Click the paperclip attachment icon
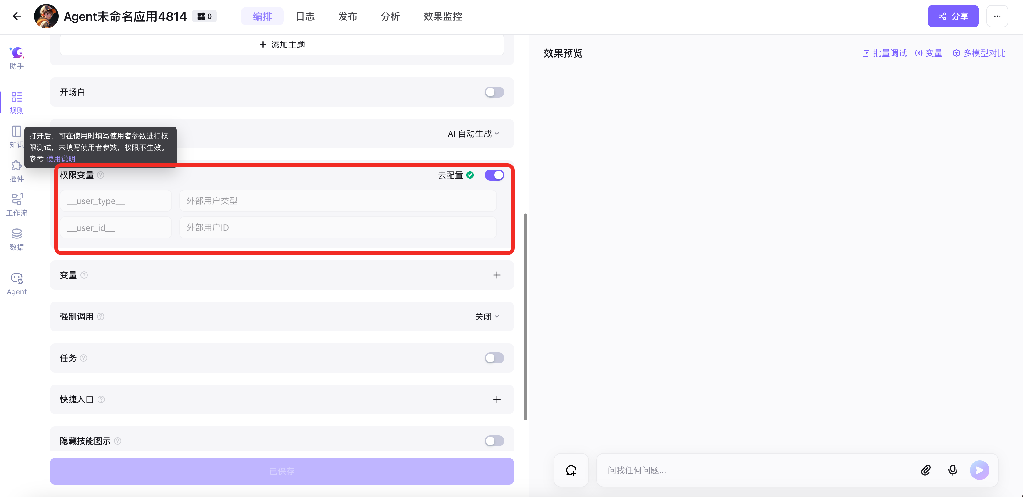The width and height of the screenshot is (1023, 497). pyautogui.click(x=926, y=470)
